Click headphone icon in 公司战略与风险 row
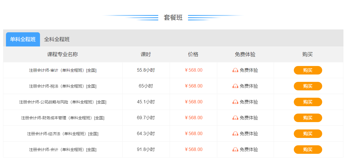 point(235,102)
